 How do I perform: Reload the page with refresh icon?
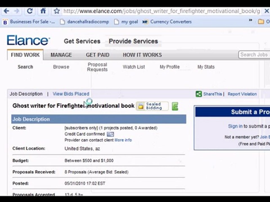[x=30, y=11]
